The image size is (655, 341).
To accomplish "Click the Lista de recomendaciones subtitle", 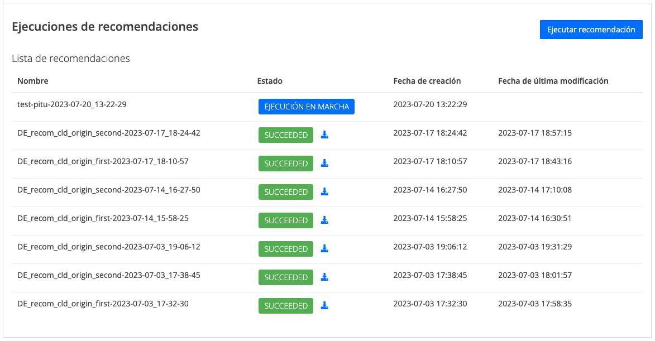I will click(x=71, y=59).
